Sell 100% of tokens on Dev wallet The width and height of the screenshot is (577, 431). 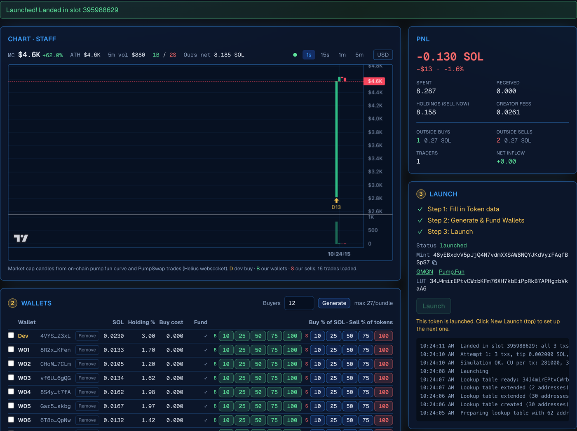point(384,336)
